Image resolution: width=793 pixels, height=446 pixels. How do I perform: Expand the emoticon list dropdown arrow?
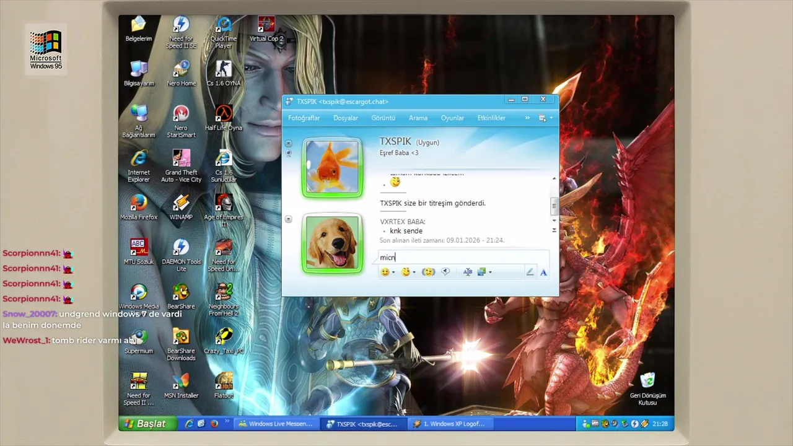[x=393, y=273]
